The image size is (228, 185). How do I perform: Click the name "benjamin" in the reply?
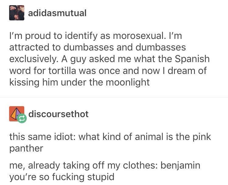point(180,166)
